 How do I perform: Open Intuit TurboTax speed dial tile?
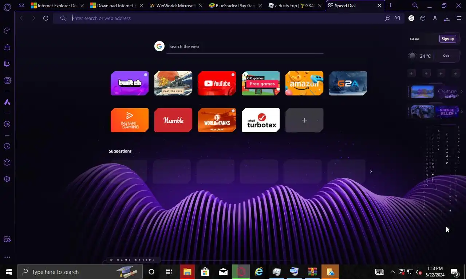261,120
